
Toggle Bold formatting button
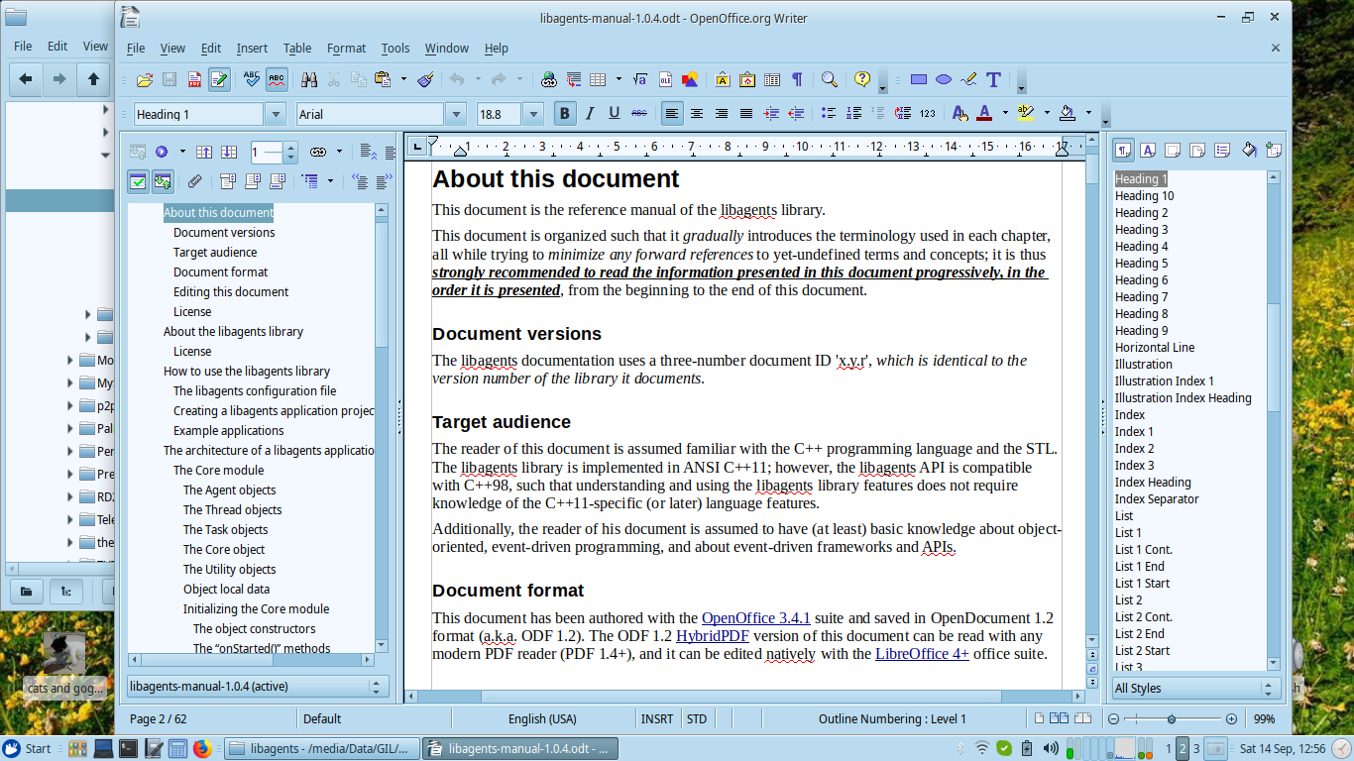coord(565,114)
